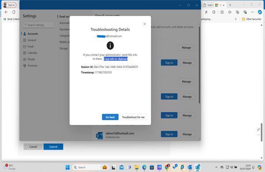Open Browser essentials heart icon
Viewport: 265px width, 172px height.
pos(245,12)
